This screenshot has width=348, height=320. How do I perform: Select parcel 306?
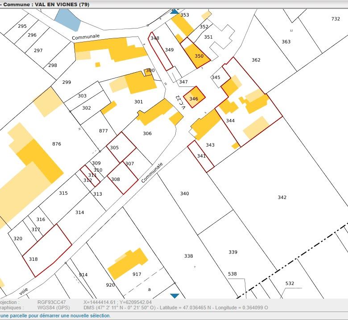(x=147, y=134)
